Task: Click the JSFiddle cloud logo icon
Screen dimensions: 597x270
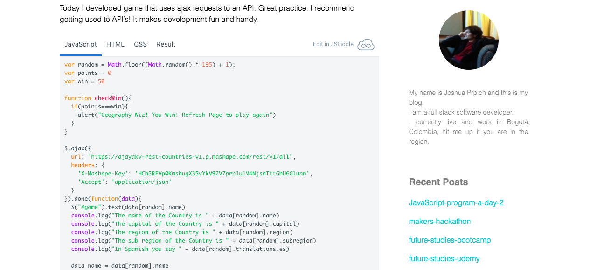Action: pos(366,45)
